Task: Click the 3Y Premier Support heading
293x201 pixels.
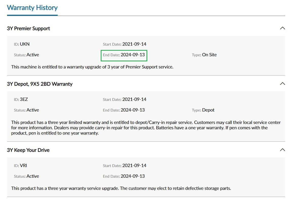Action: click(x=28, y=28)
